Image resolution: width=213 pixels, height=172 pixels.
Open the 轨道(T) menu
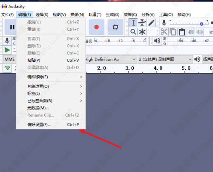coord(95,14)
